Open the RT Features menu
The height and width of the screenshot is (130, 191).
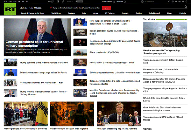110,13
